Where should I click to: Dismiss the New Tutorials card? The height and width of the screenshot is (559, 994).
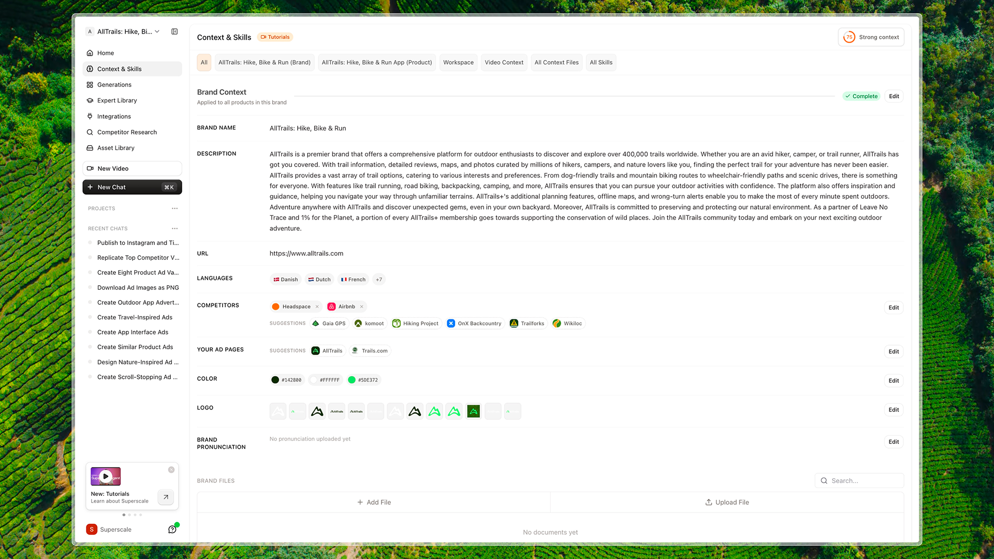pos(171,470)
